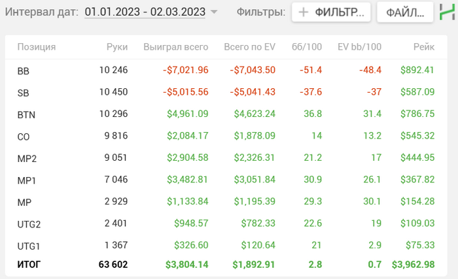Open the date range 01.01.2023 - 02.03.2023 selector
Image resolution: width=458 pixels, height=279 pixels.
145,12
